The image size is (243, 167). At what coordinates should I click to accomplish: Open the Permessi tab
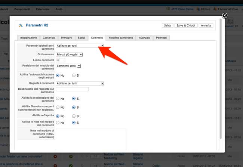162,38
